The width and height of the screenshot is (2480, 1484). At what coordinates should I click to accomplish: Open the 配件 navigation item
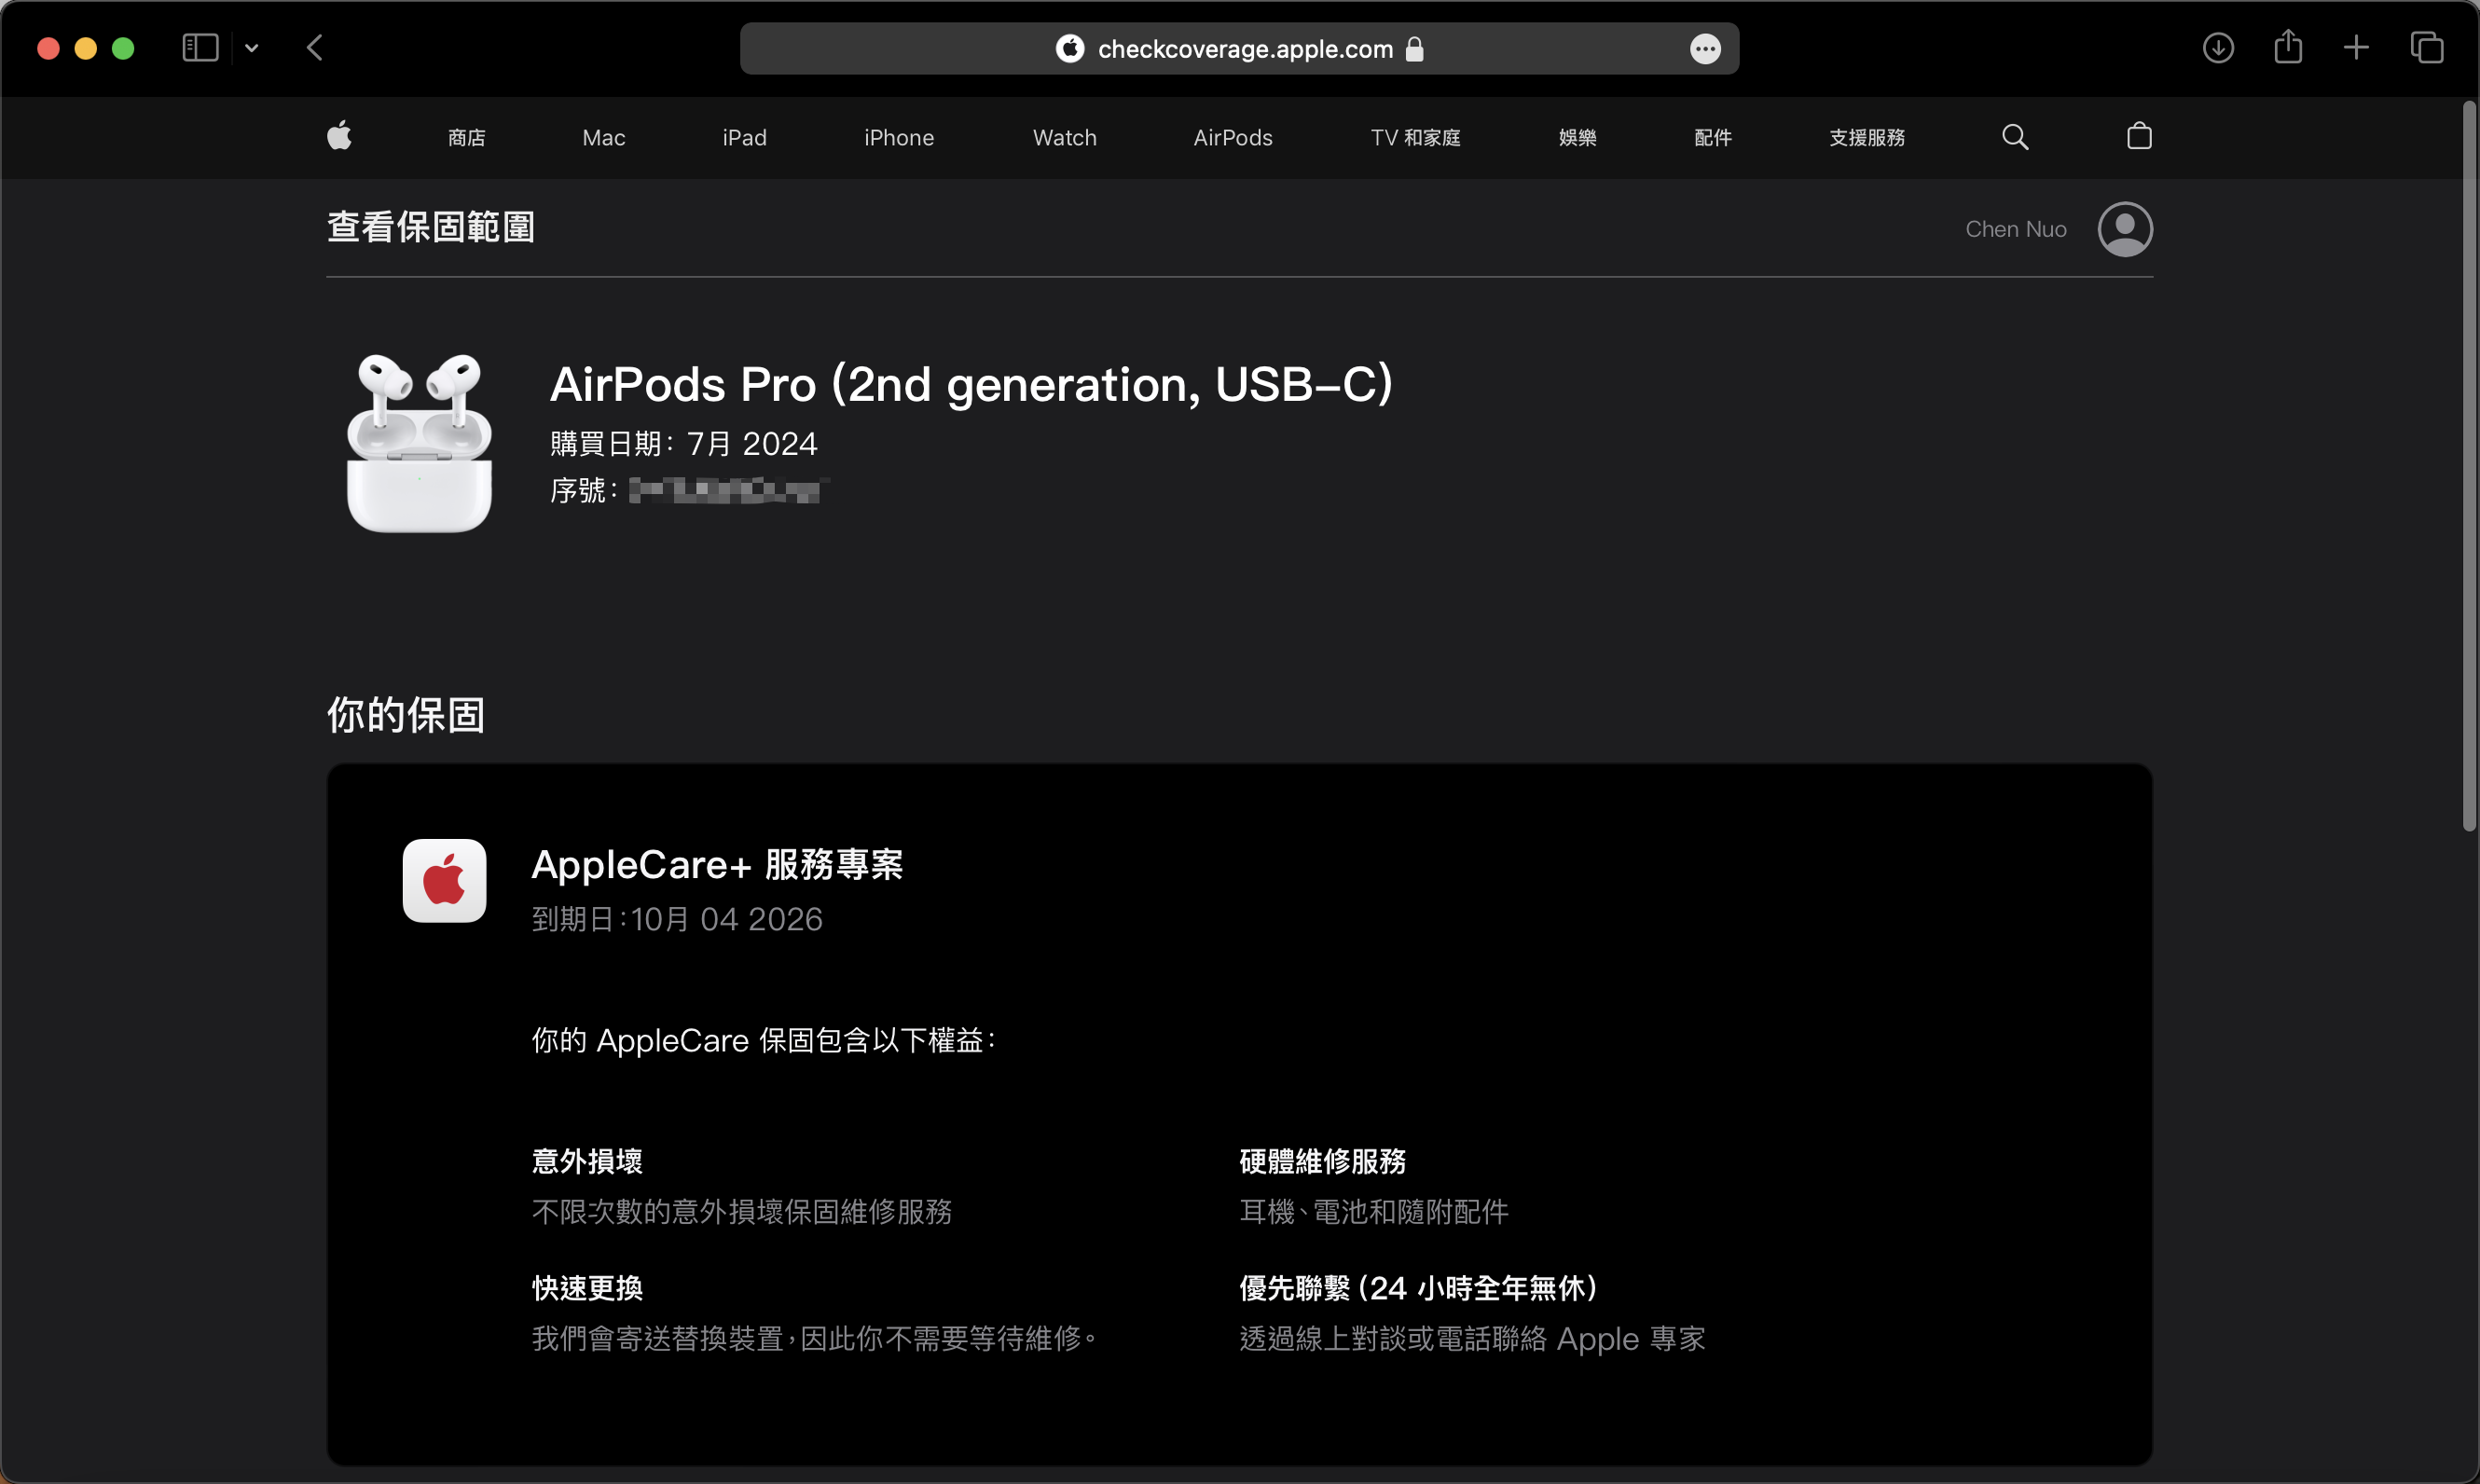[x=1713, y=138]
